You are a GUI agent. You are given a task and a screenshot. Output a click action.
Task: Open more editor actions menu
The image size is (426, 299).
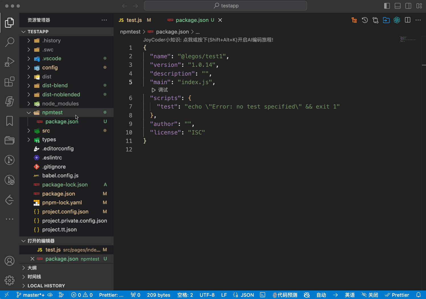(x=418, y=20)
